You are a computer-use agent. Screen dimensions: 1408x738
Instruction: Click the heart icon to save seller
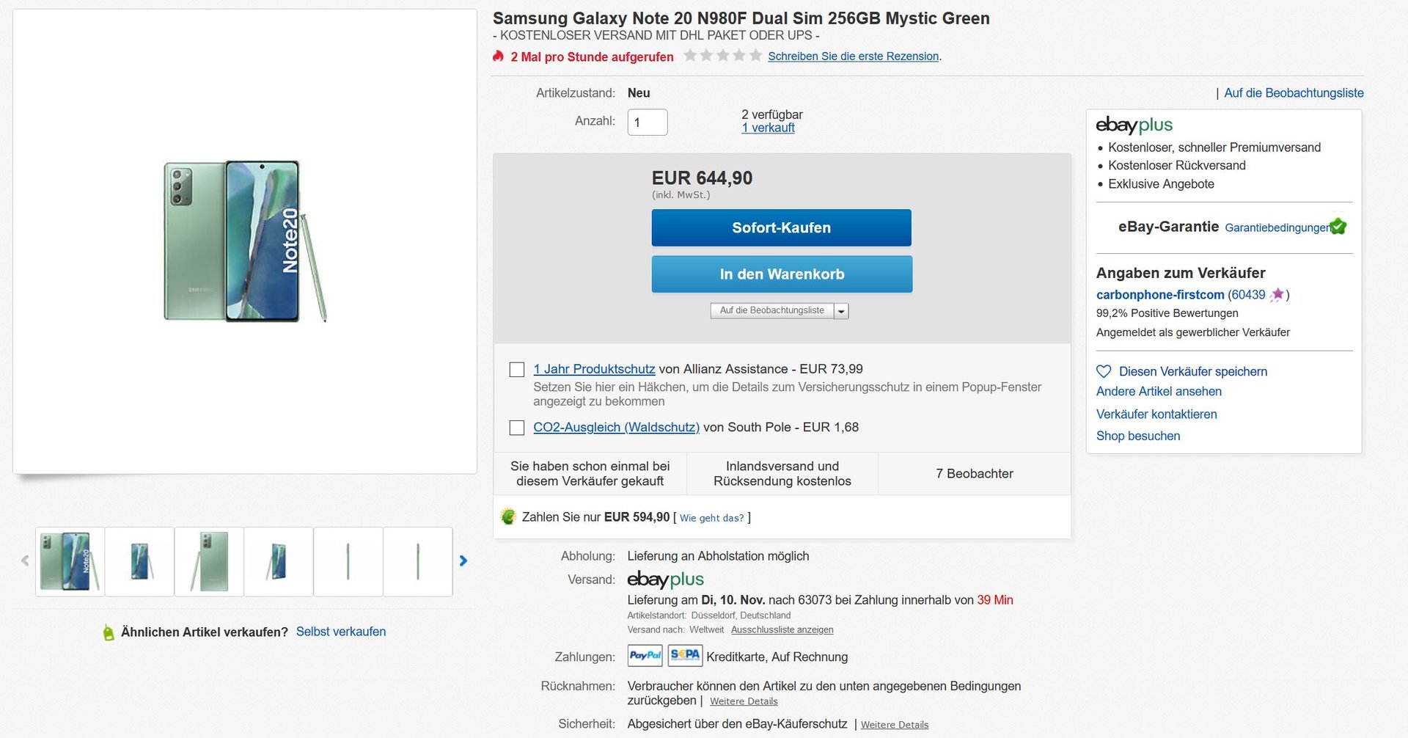[1104, 371]
